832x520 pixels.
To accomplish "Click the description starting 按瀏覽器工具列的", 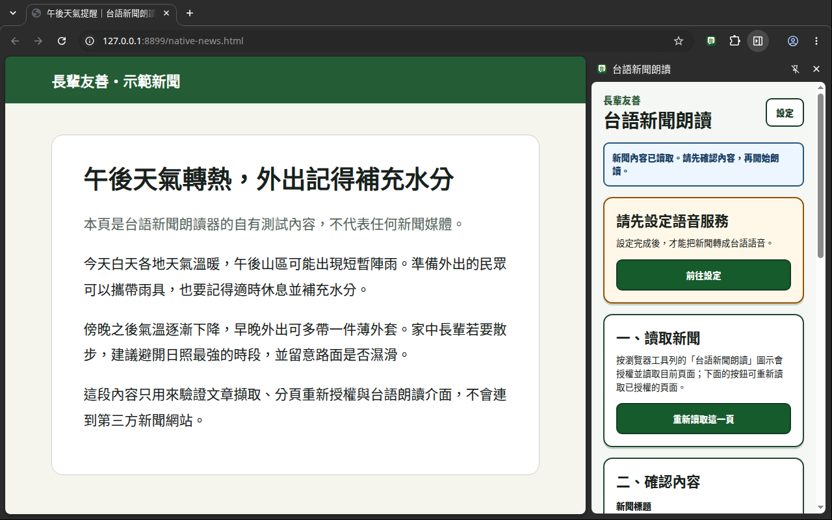I will tap(699, 373).
